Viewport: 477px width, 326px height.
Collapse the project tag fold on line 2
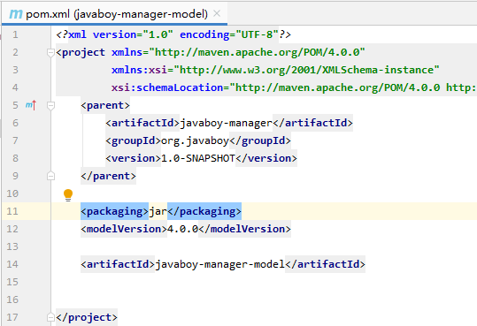point(50,52)
